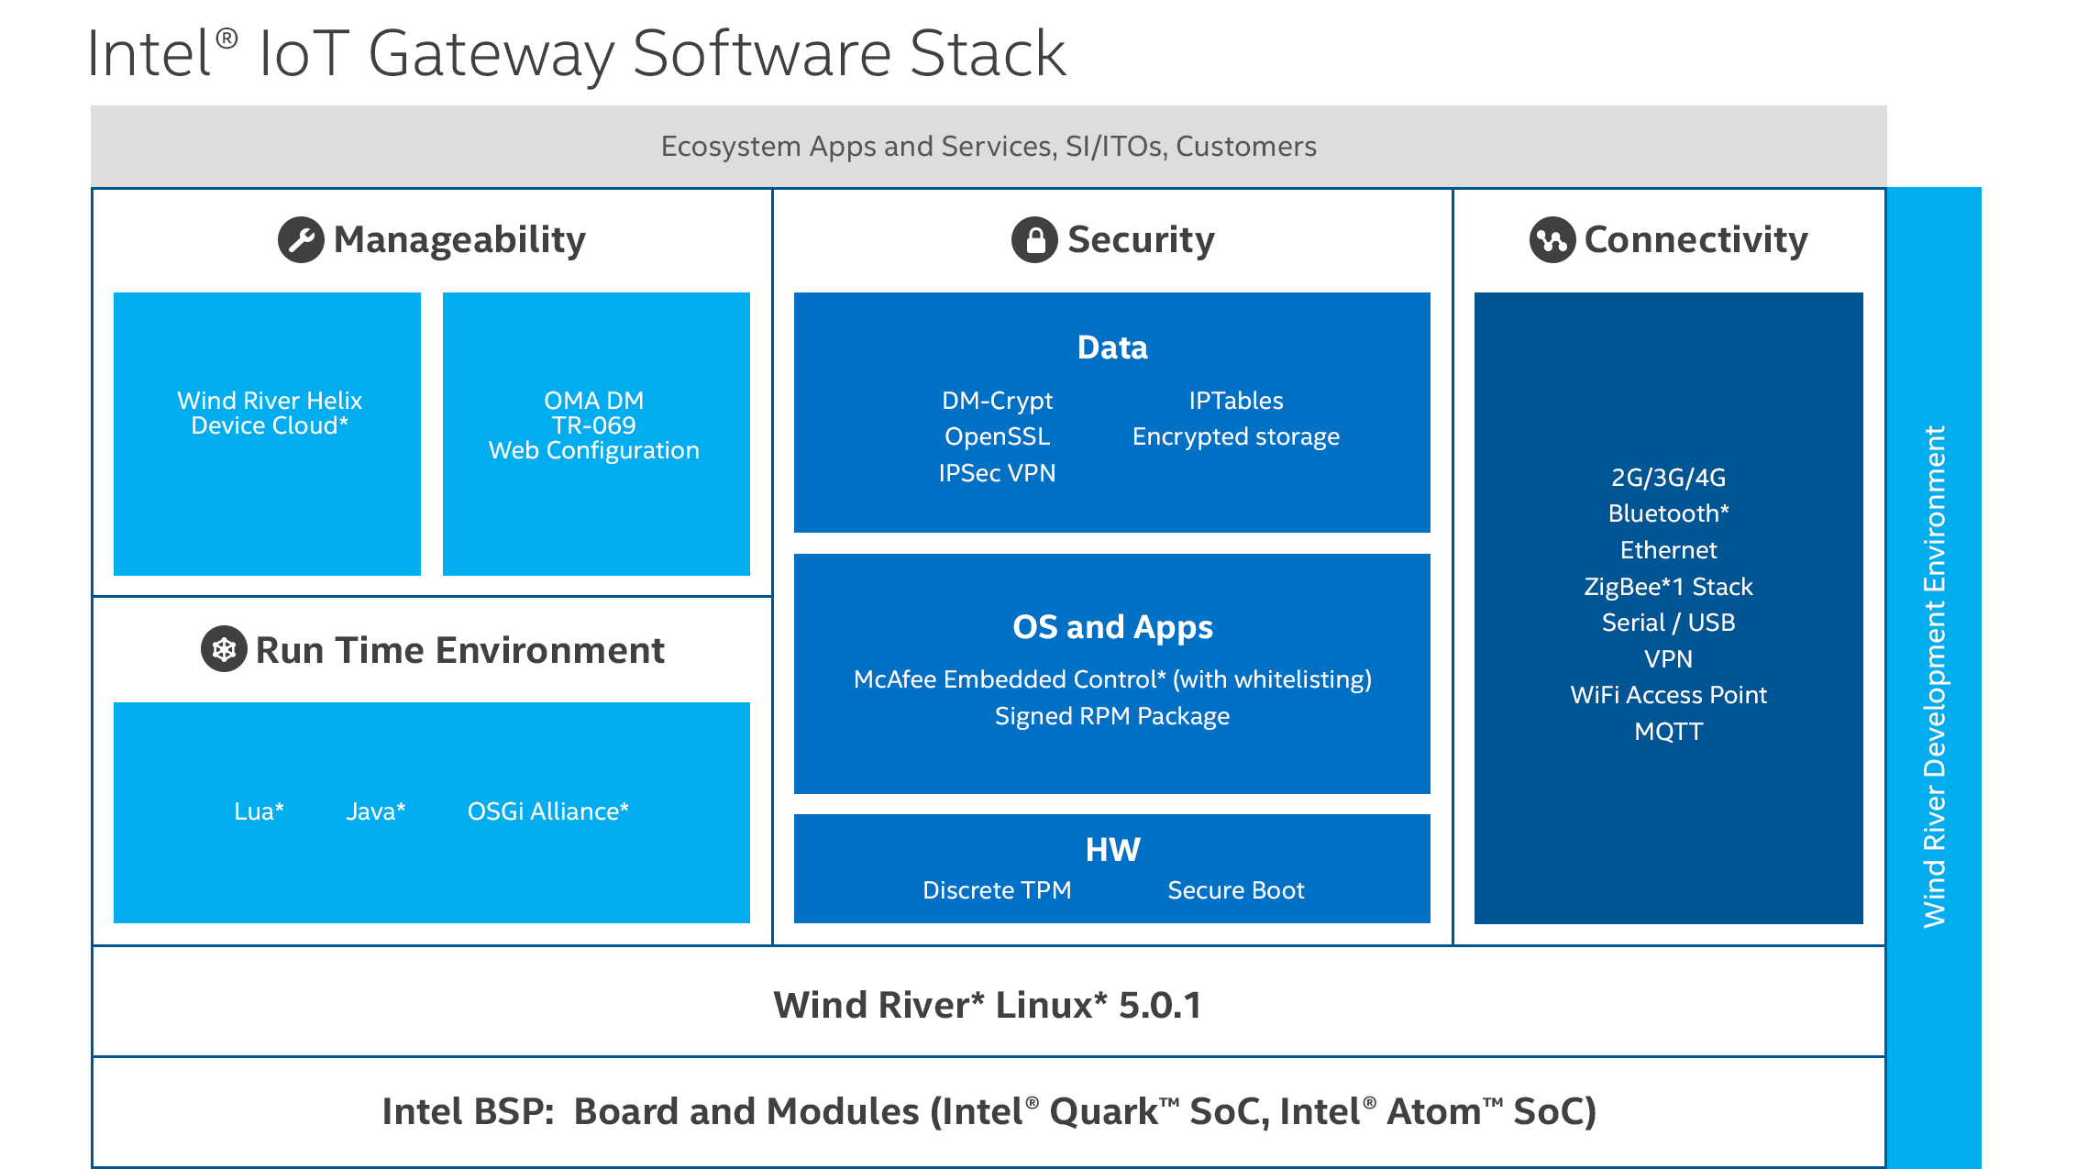This screenshot has height=1169, width=2077.
Task: Select the Wind River Helix Device Cloud box
Action: (268, 433)
